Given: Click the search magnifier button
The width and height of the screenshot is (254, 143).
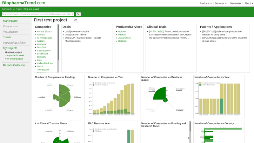Looking at the screenshot, I should (x=78, y=14).
